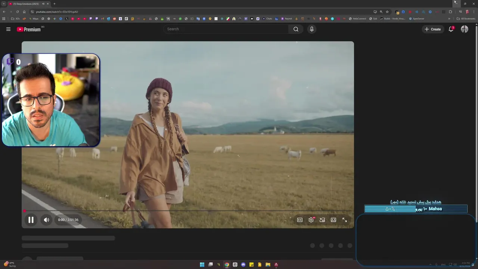Screen dimensions: 478x269
Task: Go back in browser history
Action: 4,12
